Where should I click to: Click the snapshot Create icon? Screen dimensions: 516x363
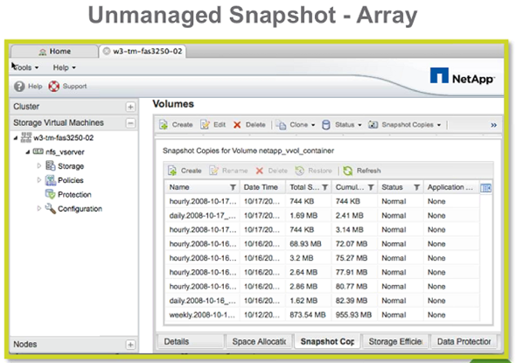[172, 171]
